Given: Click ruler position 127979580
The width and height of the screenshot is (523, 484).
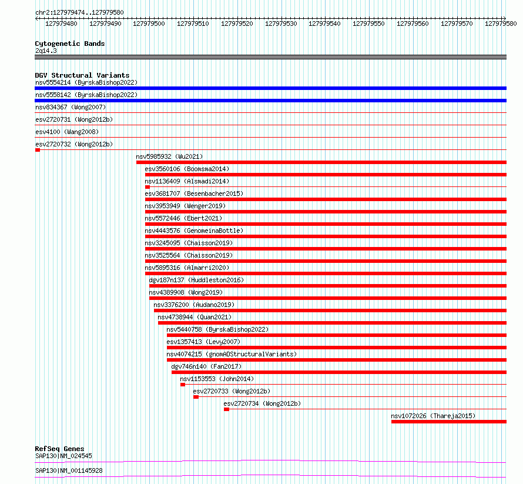Looking at the screenshot, I should [x=501, y=24].
